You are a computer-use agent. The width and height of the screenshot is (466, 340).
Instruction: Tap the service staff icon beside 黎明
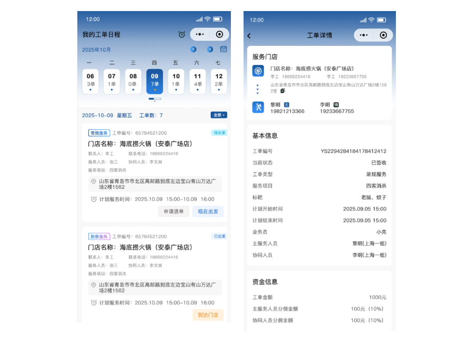[x=258, y=107]
